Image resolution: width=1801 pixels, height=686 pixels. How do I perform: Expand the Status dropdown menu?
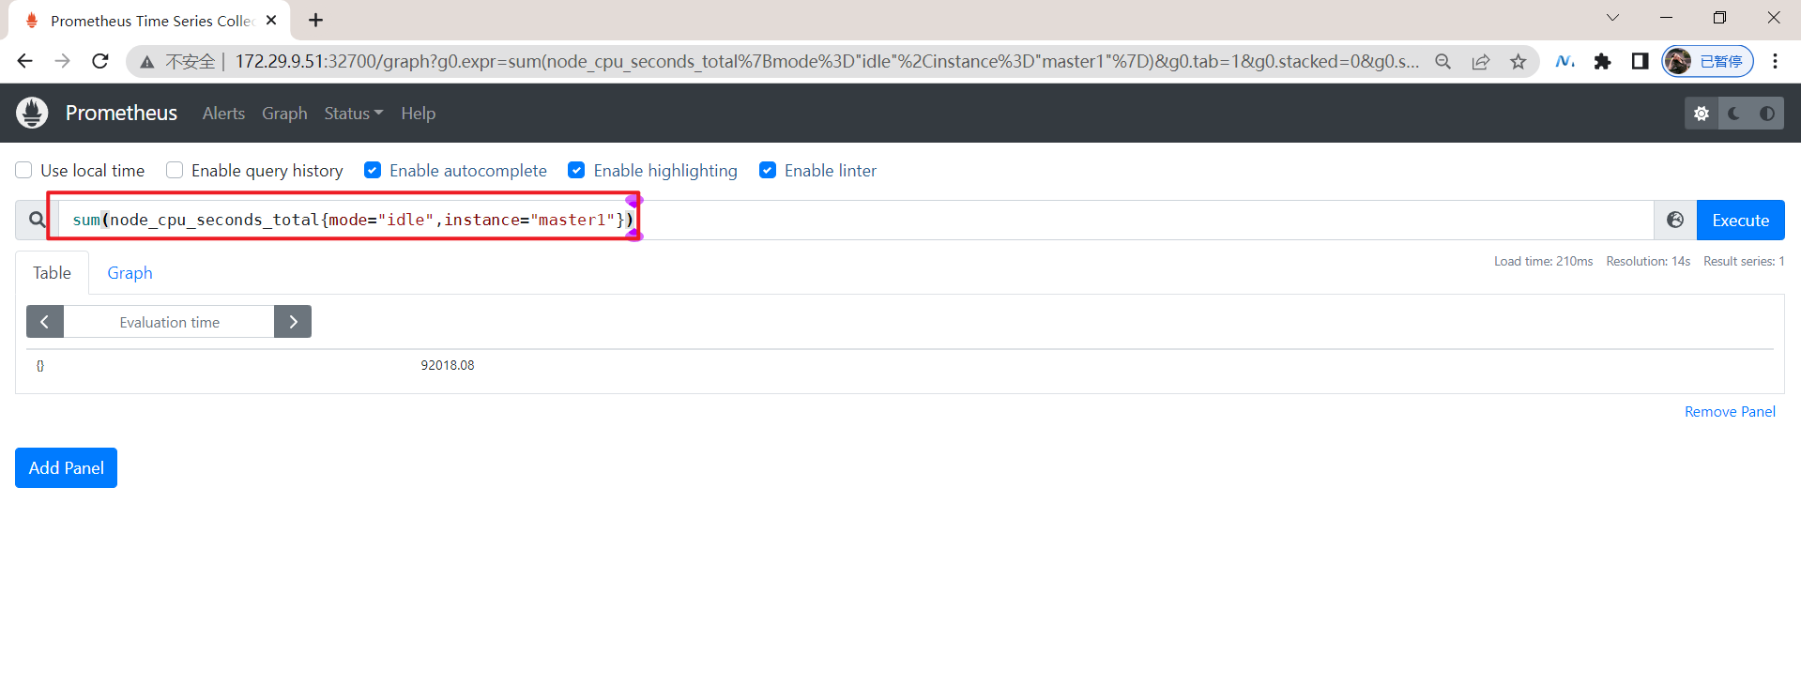[354, 114]
